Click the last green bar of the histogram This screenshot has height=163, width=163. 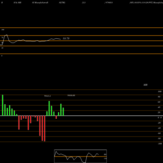[x=63, y=112]
